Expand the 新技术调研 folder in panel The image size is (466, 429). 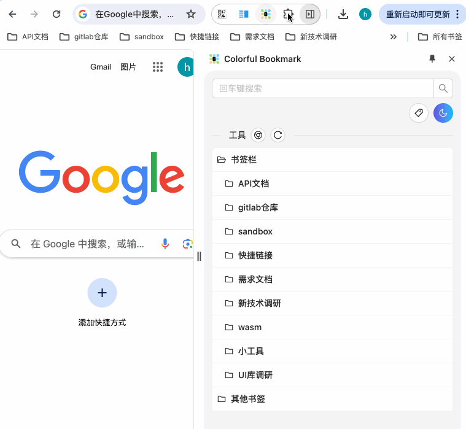point(332,303)
